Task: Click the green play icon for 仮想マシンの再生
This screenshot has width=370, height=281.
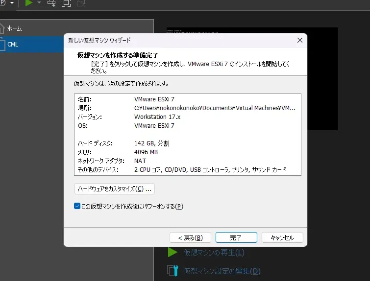Action: 172,253
